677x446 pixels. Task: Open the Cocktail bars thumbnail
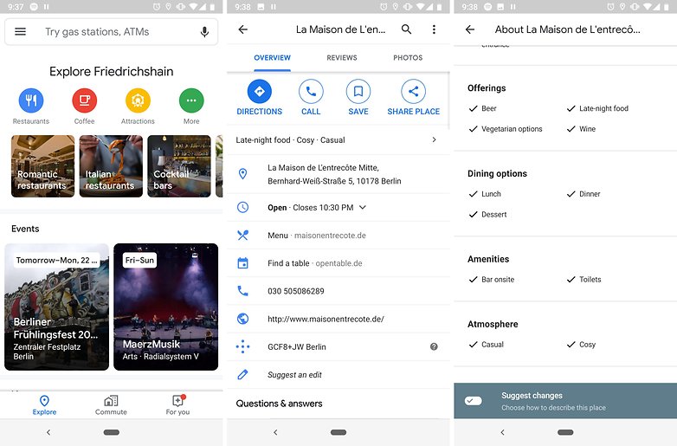[179, 166]
